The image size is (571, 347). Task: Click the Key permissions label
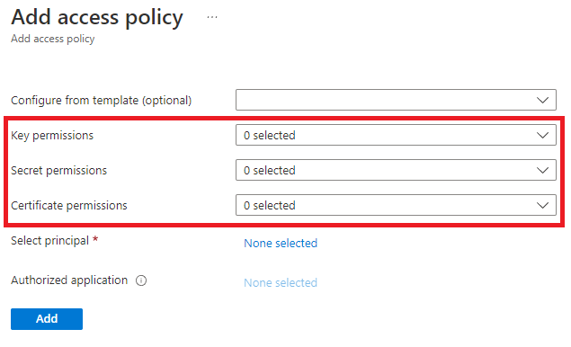(x=52, y=136)
